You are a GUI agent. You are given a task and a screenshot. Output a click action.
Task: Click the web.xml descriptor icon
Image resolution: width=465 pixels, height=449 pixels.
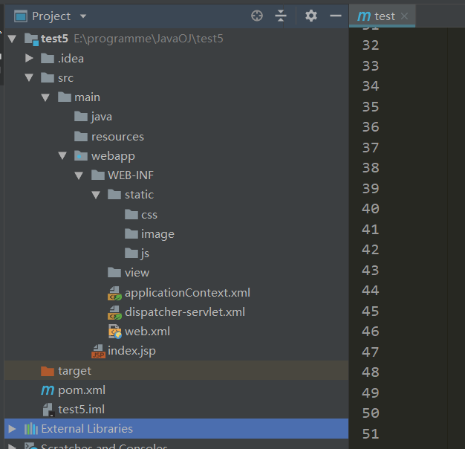(115, 332)
